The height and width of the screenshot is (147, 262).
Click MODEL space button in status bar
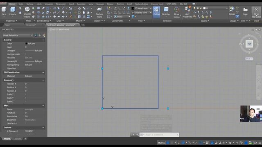click(x=161, y=143)
